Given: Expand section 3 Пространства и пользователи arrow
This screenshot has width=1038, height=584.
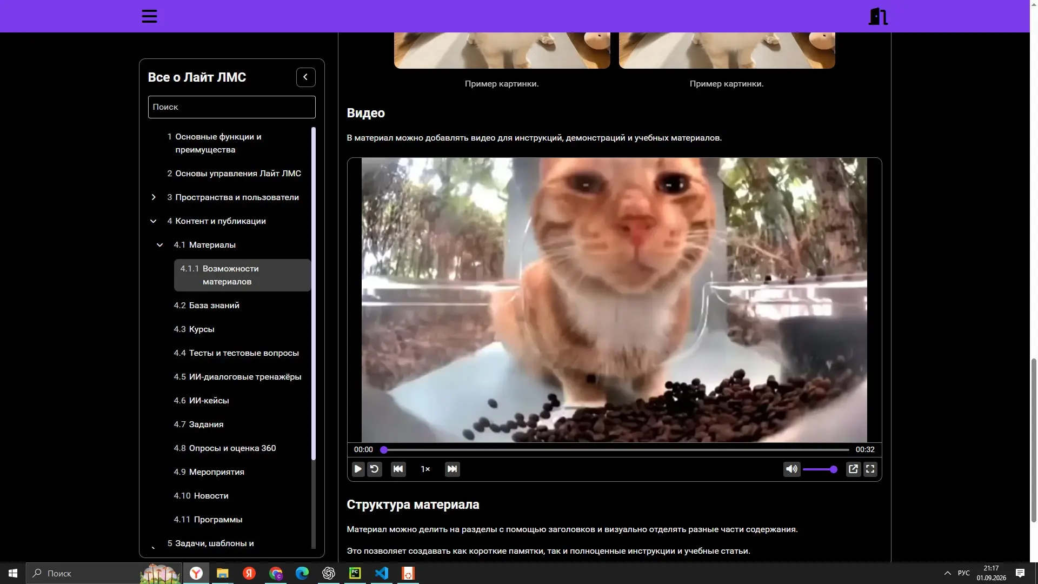Looking at the screenshot, I should coord(154,197).
